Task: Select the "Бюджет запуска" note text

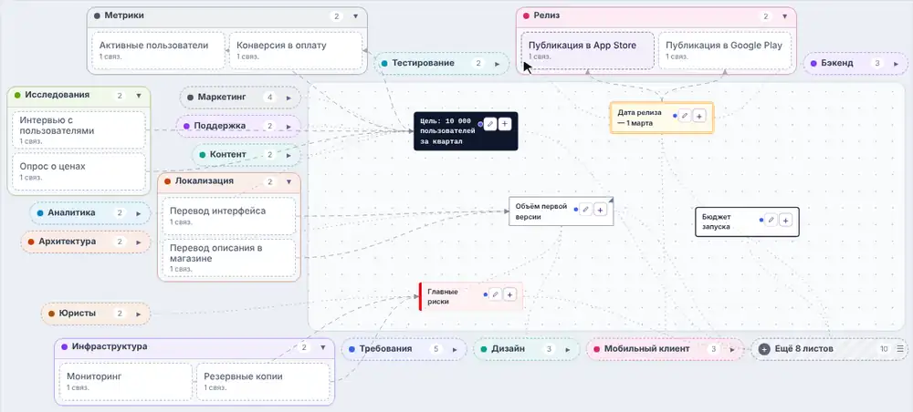Action: (716, 221)
